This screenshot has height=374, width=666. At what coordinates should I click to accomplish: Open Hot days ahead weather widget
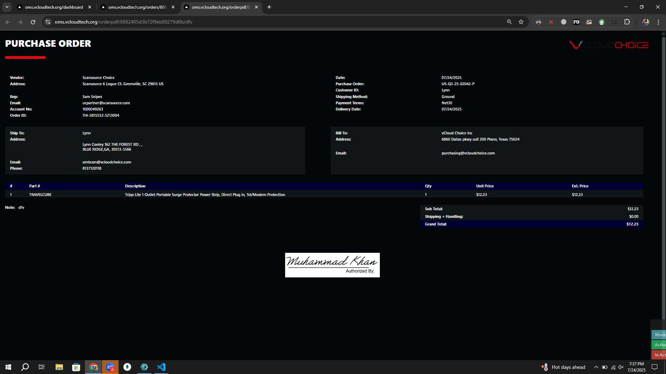tap(563, 367)
